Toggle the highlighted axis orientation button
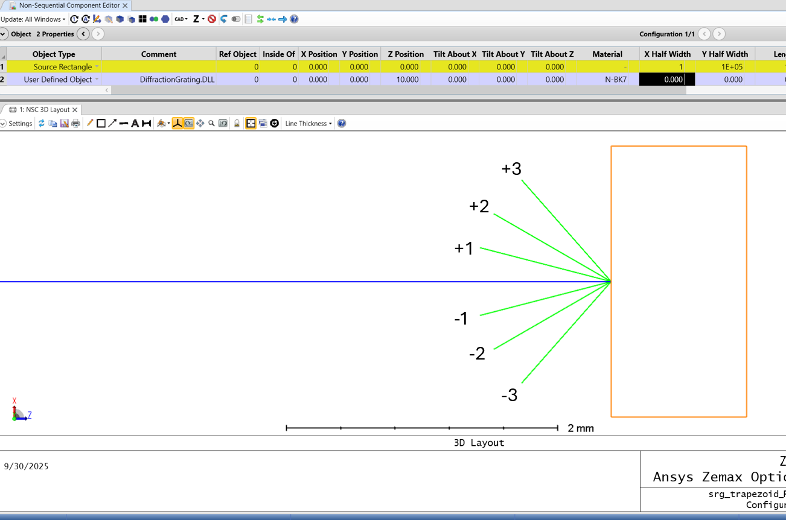The width and height of the screenshot is (786, 520). 177,124
